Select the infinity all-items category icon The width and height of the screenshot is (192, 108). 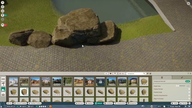pyautogui.click(x=3, y=79)
